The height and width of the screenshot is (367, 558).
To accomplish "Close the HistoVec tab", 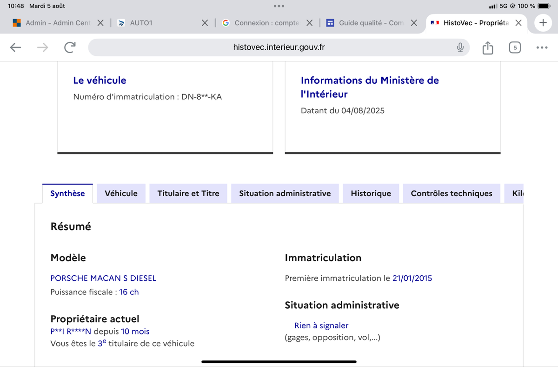I will coord(518,23).
